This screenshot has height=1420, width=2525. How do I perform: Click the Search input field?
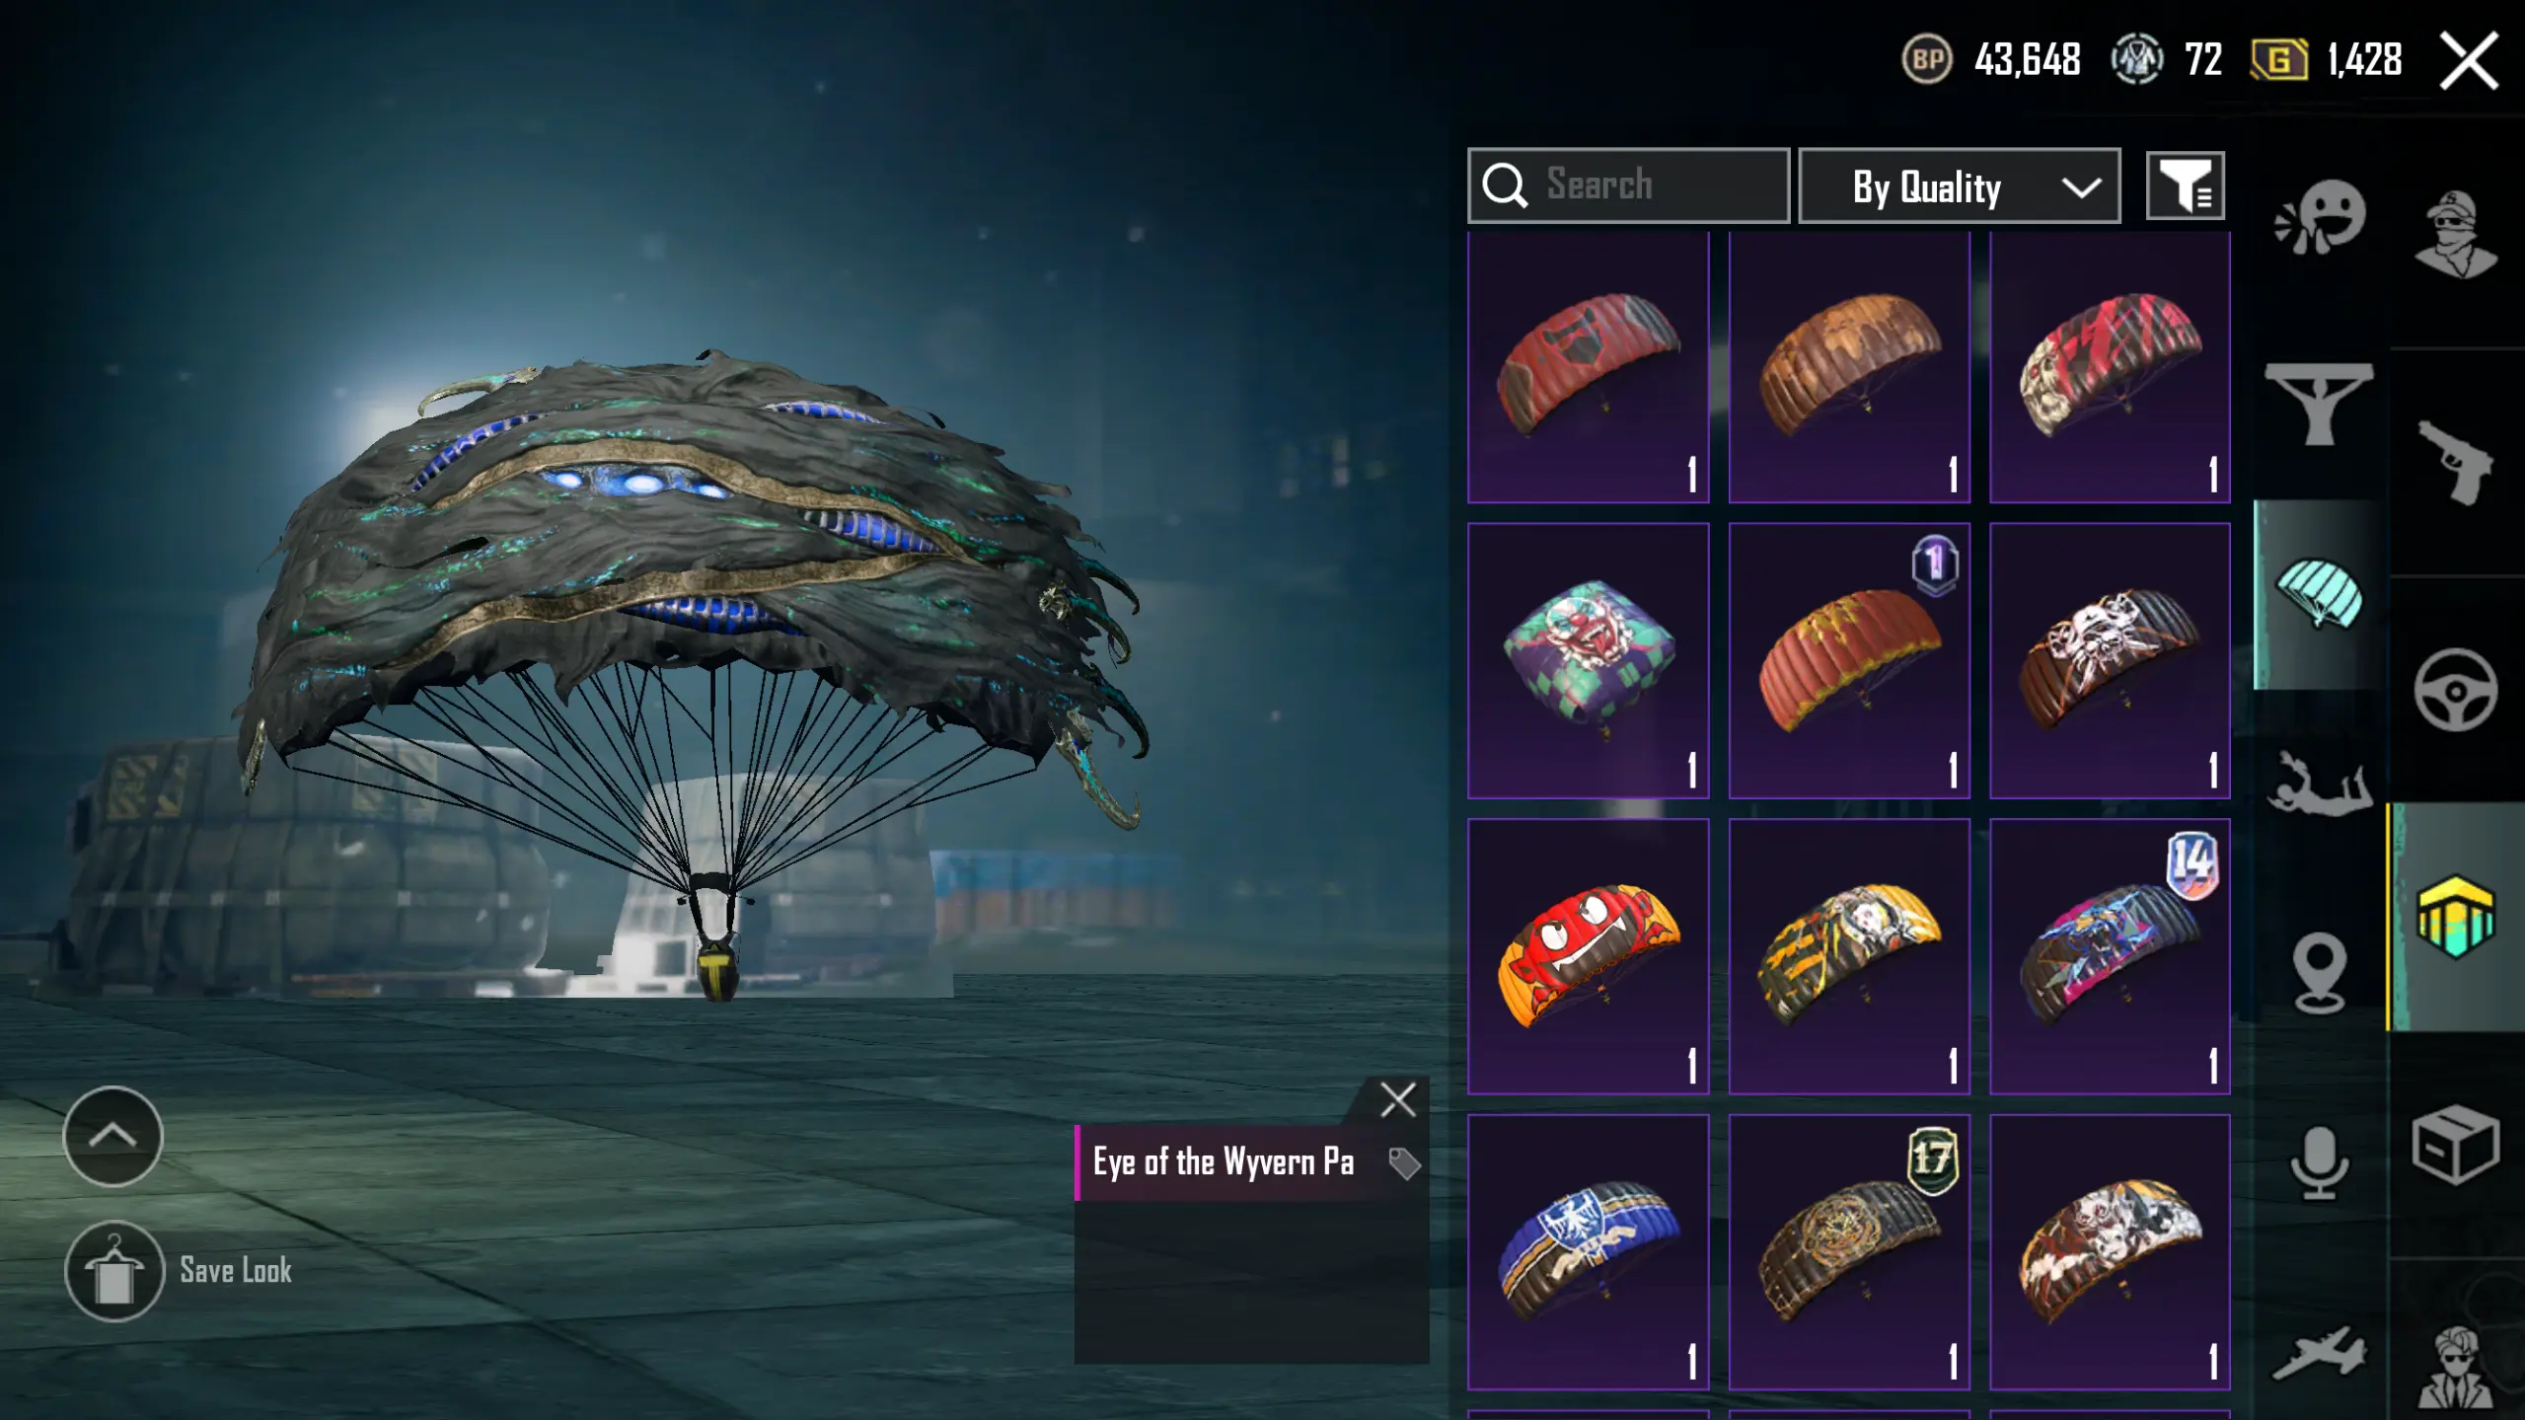(1628, 186)
